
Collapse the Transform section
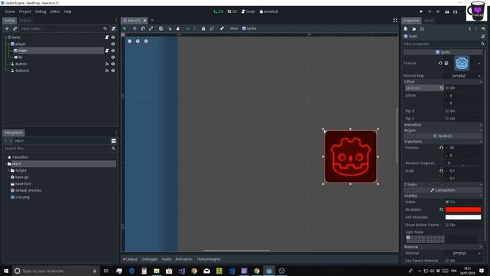[443, 141]
